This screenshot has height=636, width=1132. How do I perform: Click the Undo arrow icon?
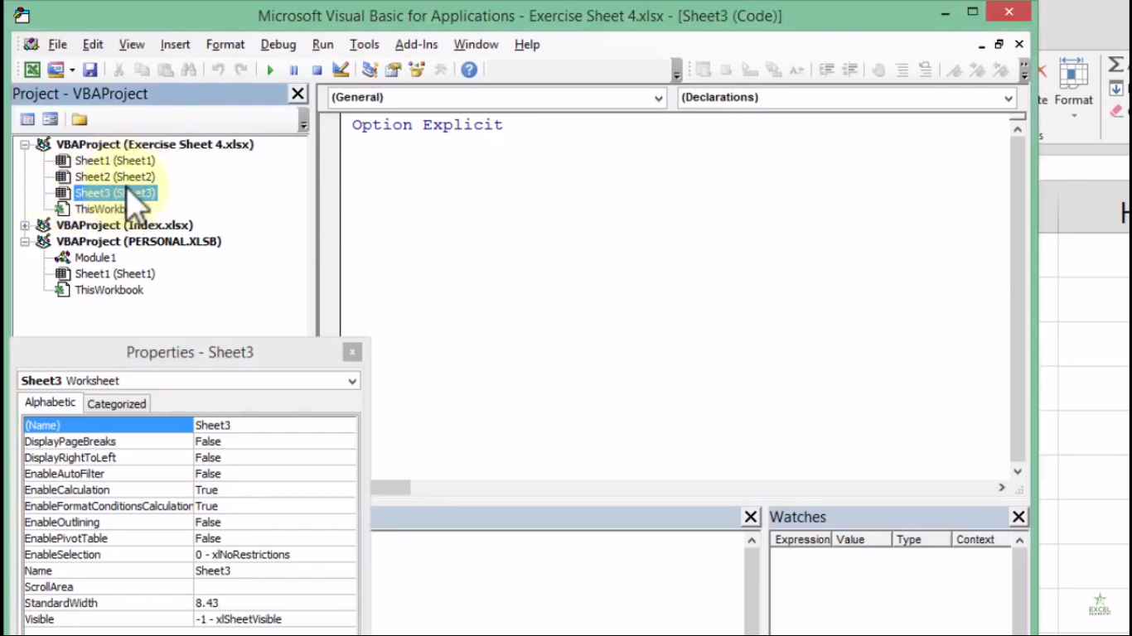pos(218,70)
